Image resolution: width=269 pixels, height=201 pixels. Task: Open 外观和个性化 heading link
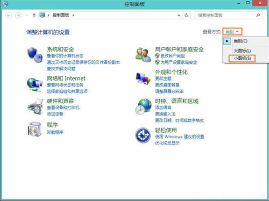(x=172, y=72)
